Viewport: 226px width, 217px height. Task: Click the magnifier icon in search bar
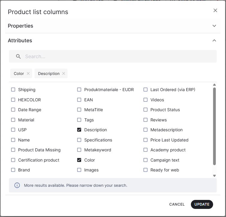18,56
